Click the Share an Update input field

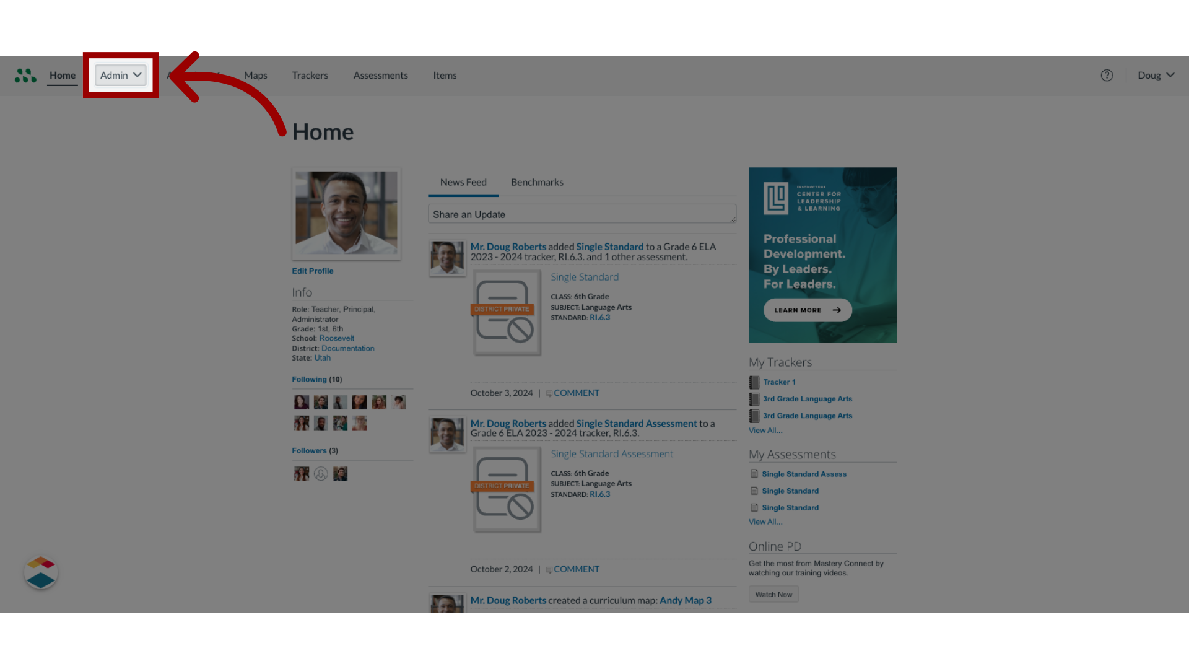tap(581, 214)
